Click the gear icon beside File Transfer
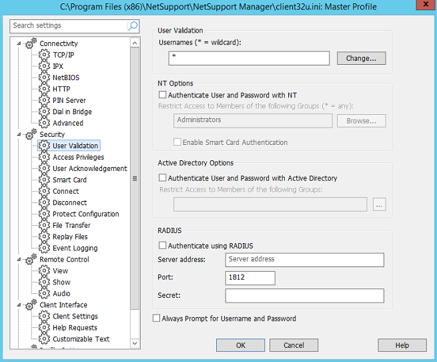This screenshot has width=437, height=362. [x=44, y=225]
